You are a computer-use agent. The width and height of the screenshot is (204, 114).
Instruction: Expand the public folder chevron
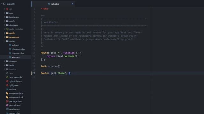4,33
